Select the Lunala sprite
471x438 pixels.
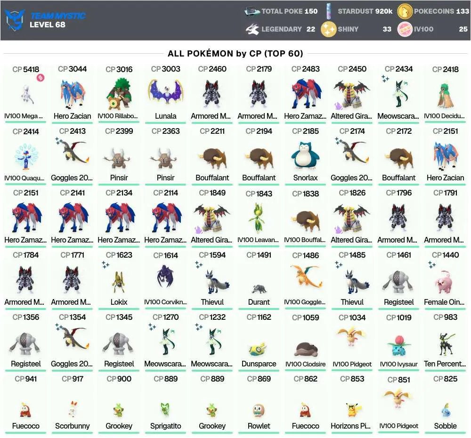click(x=165, y=91)
